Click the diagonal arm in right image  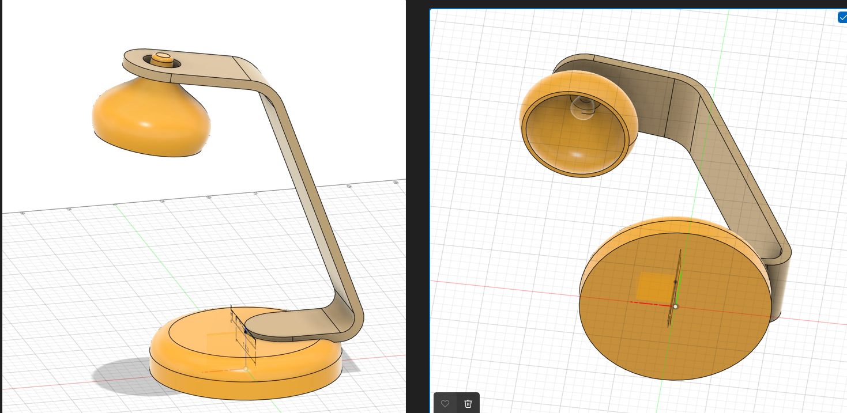(x=744, y=190)
